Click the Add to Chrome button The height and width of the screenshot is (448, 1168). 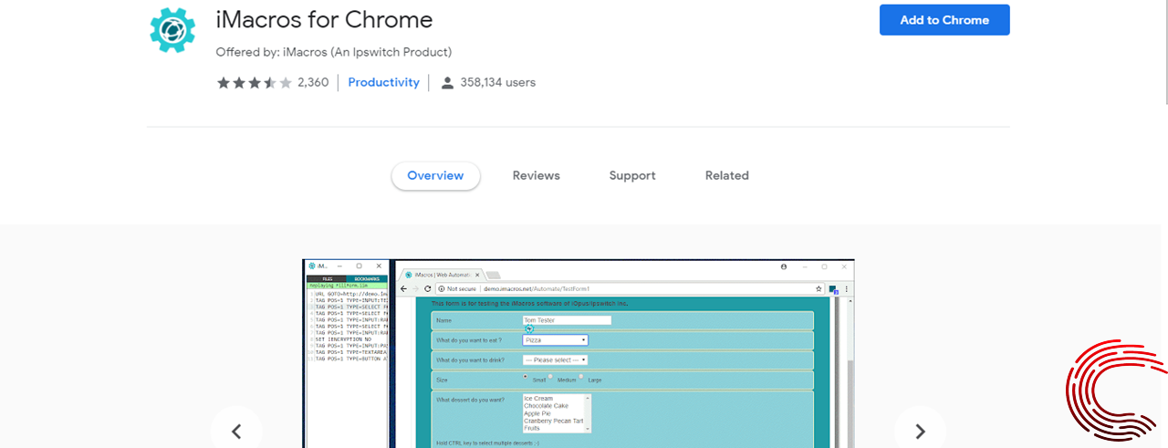944,20
